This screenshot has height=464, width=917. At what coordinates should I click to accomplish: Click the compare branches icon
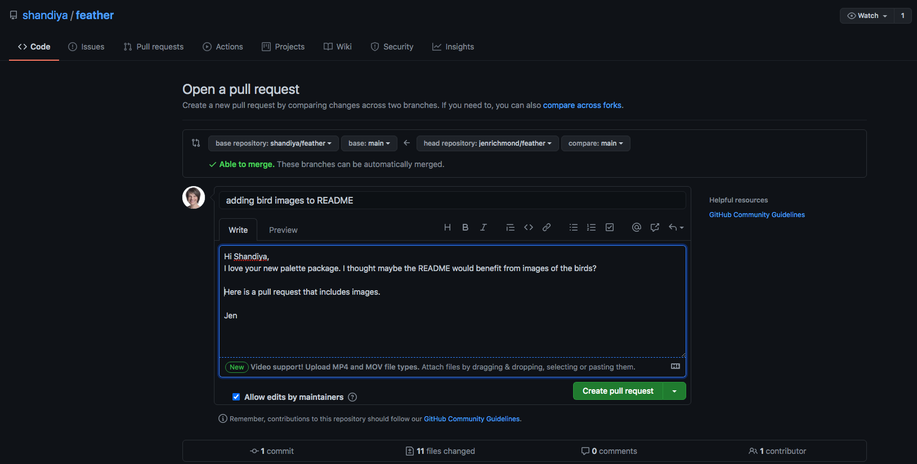[x=196, y=143]
